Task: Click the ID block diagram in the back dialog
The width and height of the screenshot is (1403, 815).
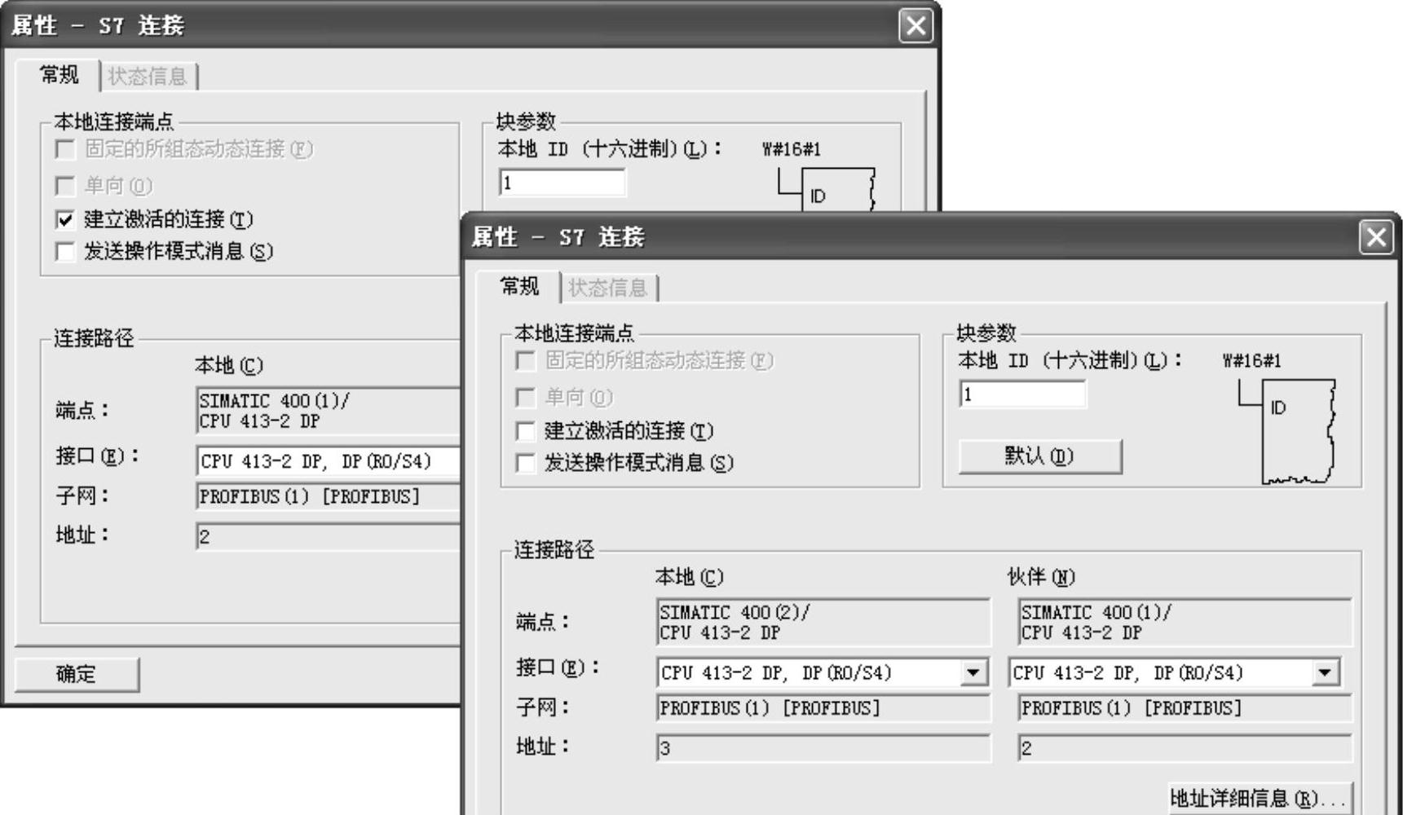Action: [827, 189]
